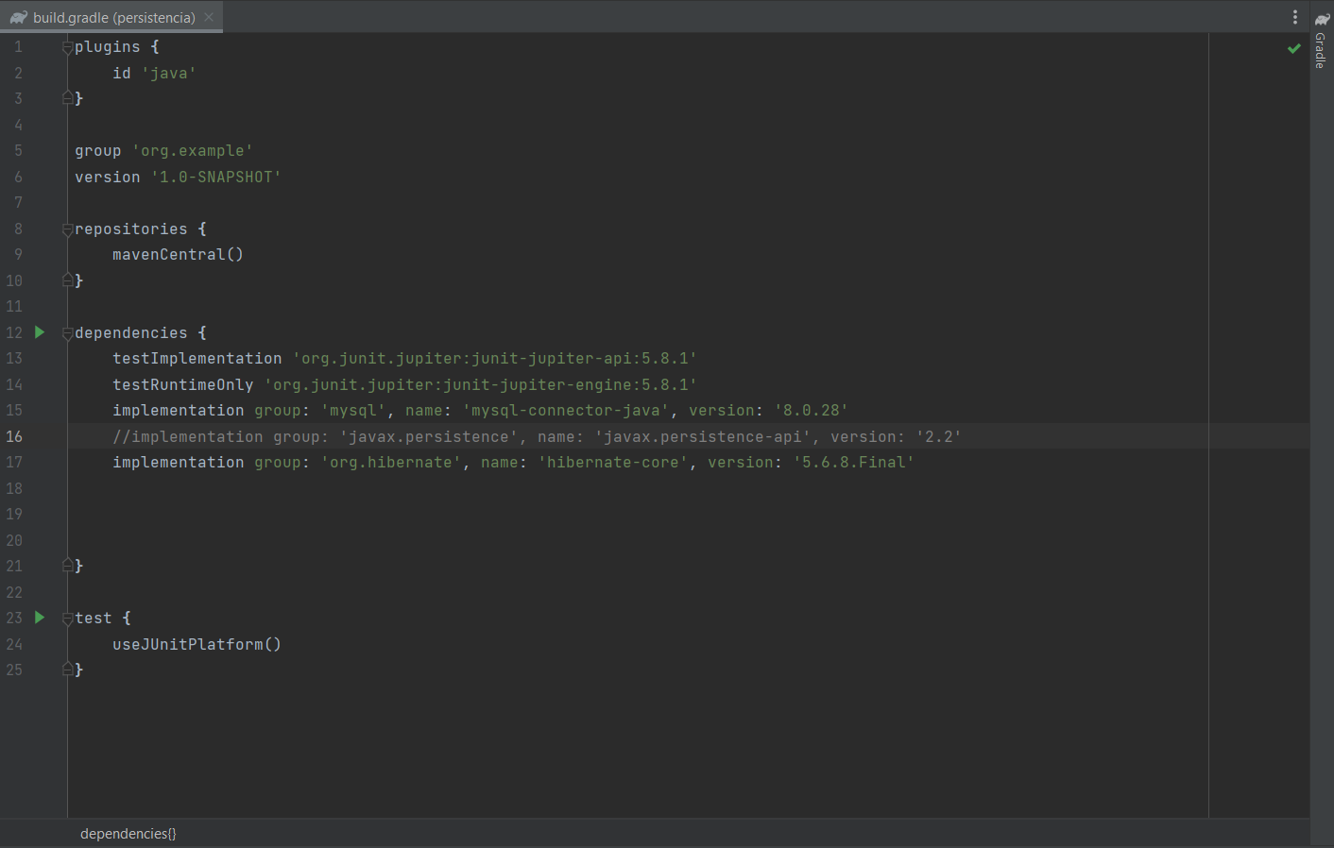Collapse the test block
The image size is (1334, 848).
point(67,619)
